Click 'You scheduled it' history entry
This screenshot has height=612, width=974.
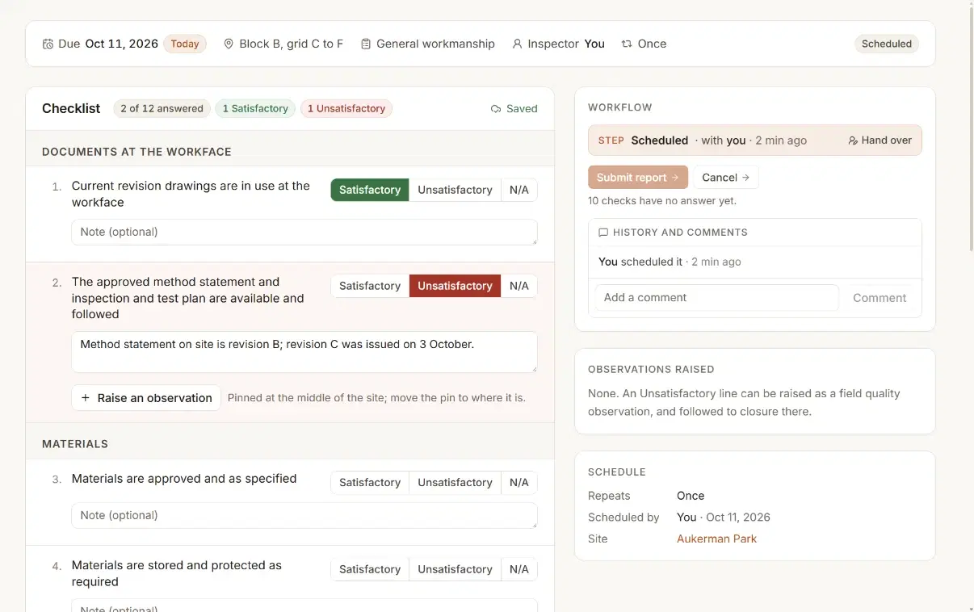(670, 262)
